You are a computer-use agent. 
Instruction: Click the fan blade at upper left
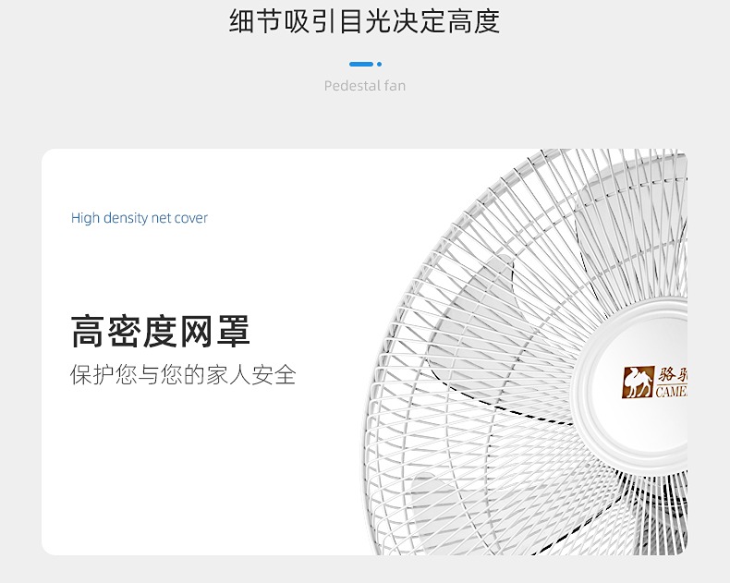click(x=481, y=305)
